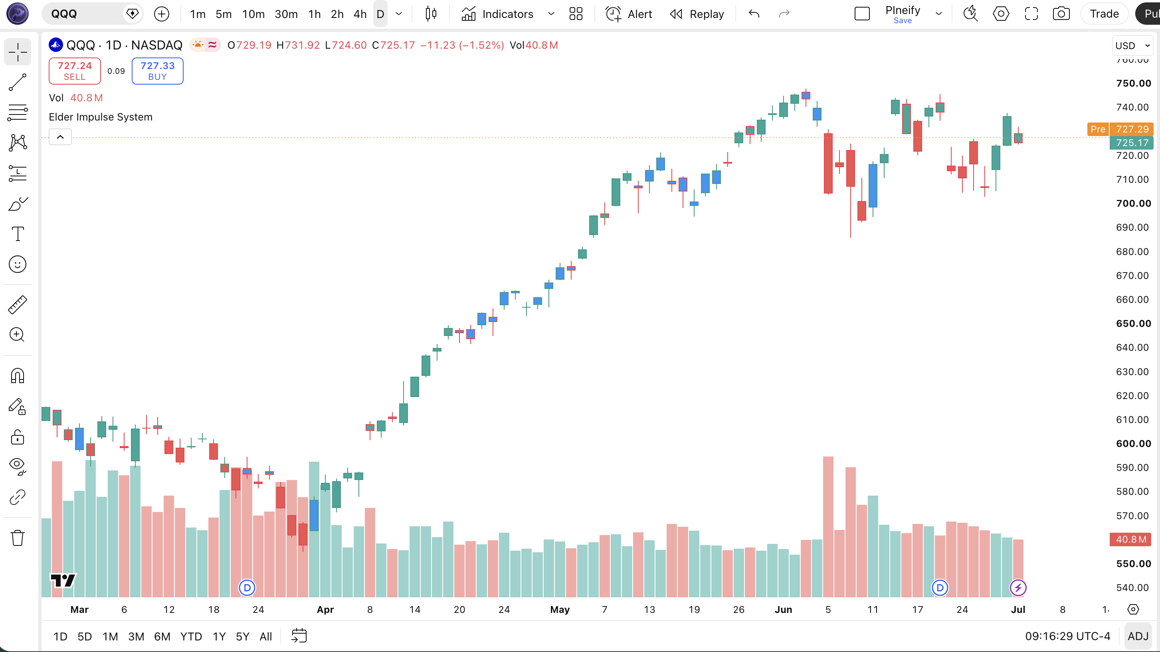Open the USD currency dropdown

[x=1132, y=46]
